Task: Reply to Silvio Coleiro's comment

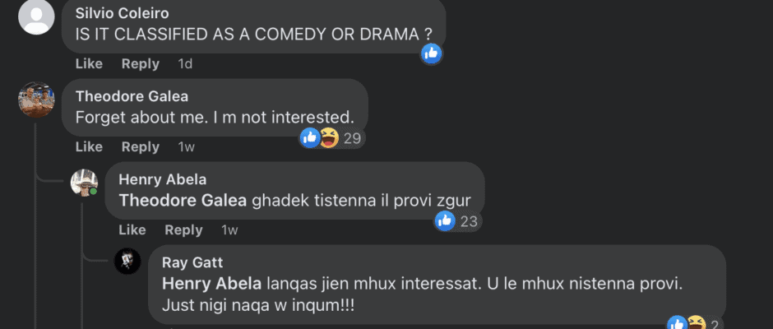Action: click(140, 64)
